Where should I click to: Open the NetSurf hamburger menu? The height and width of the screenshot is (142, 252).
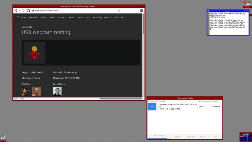[x=141, y=11]
